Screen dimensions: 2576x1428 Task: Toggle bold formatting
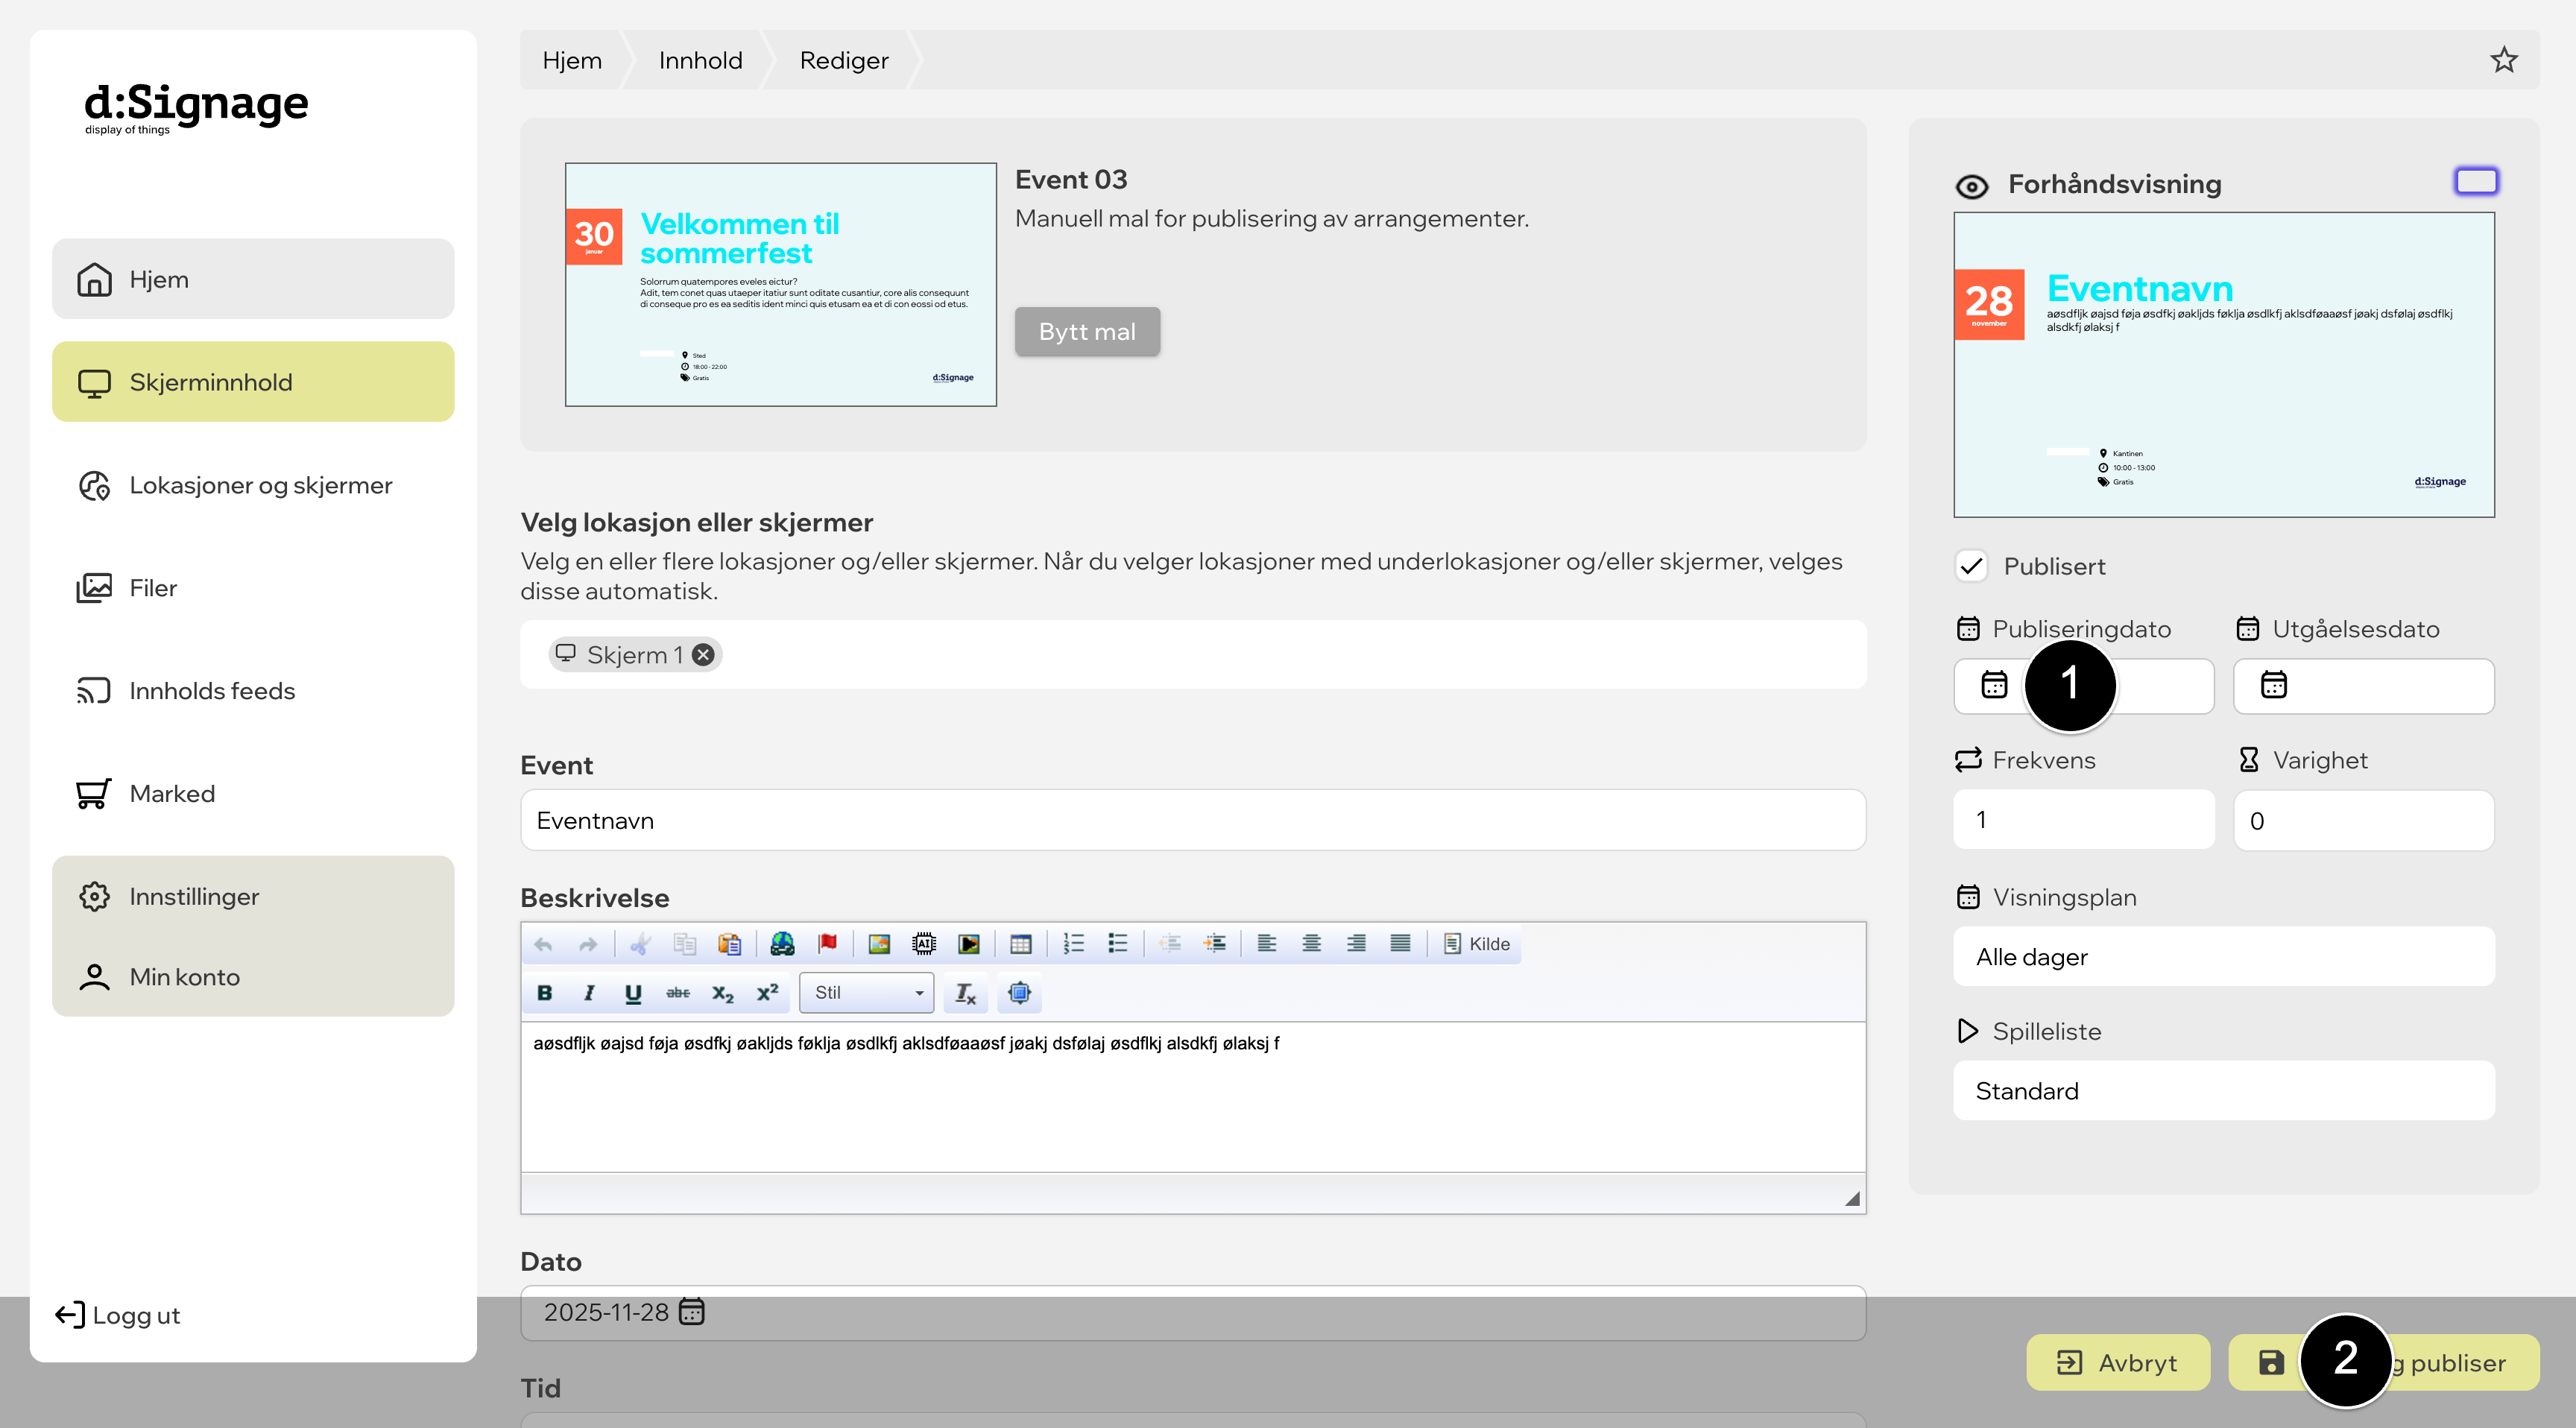(x=544, y=993)
